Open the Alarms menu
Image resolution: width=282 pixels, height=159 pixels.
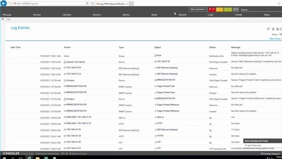click(126, 15)
